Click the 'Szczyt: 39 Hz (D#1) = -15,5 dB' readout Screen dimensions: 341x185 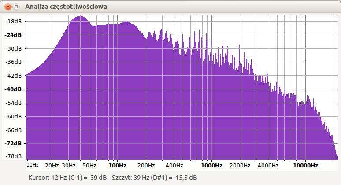coord(154,178)
